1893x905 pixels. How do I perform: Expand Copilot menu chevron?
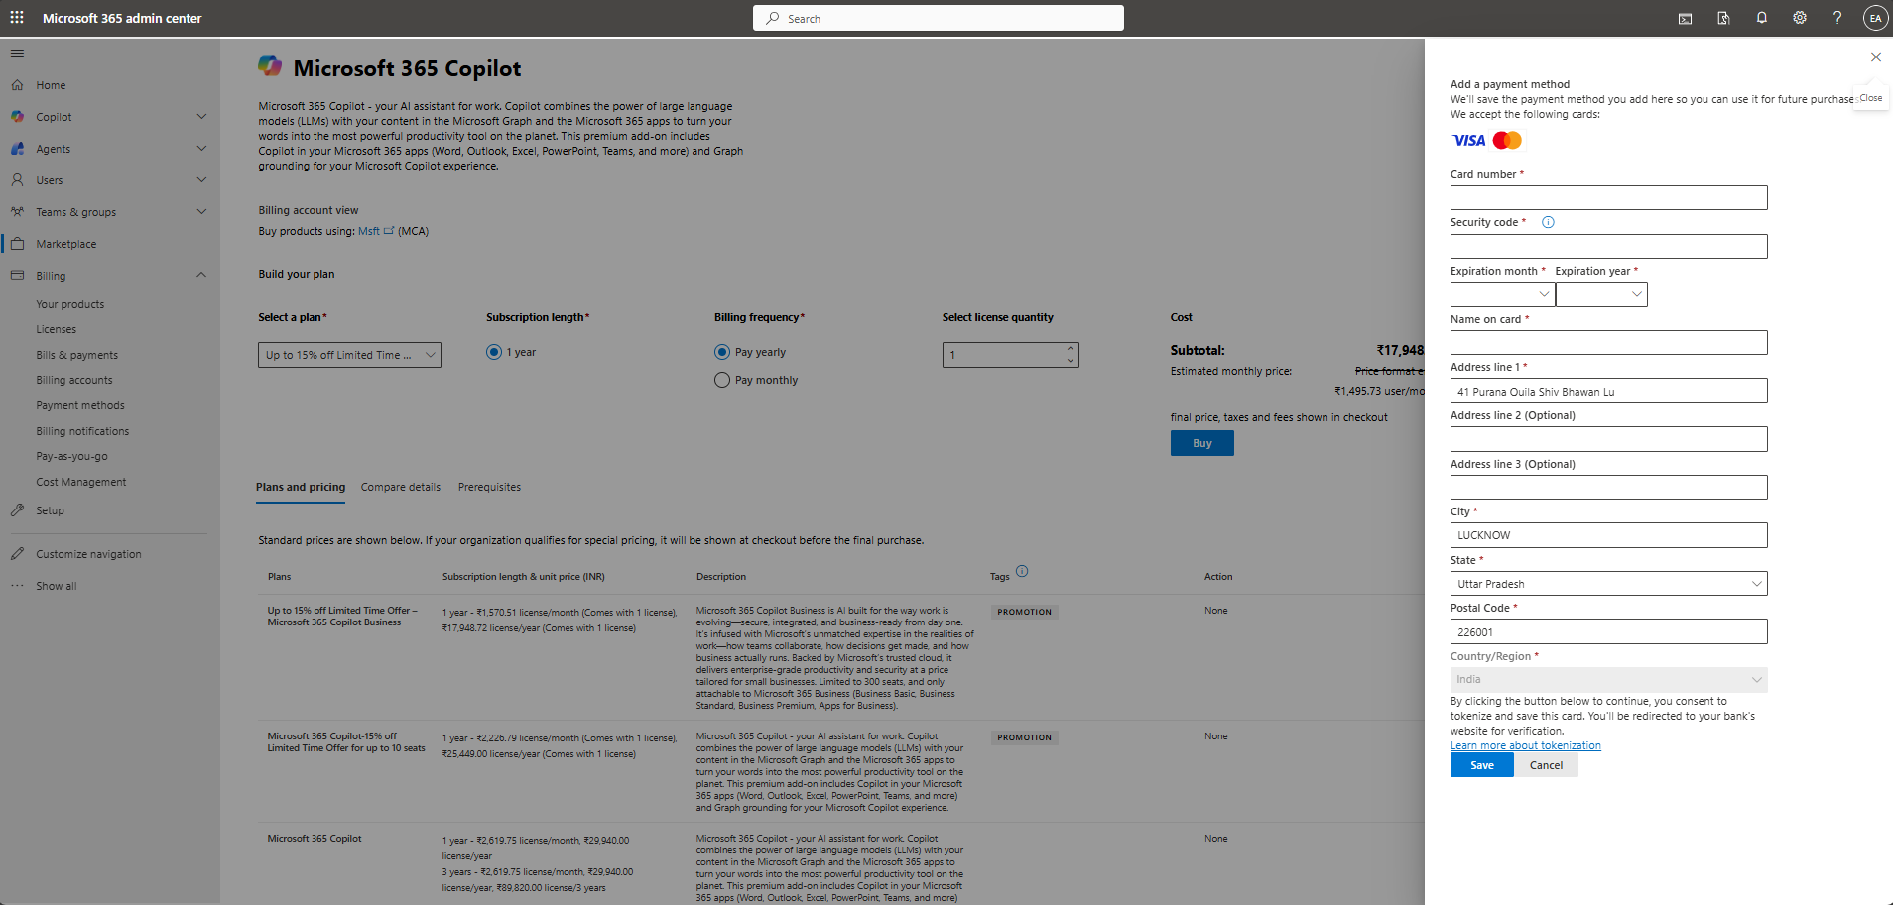click(201, 117)
